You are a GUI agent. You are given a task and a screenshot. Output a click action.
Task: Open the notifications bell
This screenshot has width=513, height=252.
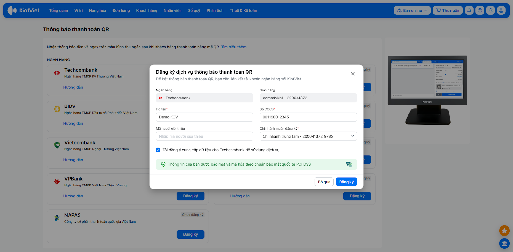click(469, 11)
